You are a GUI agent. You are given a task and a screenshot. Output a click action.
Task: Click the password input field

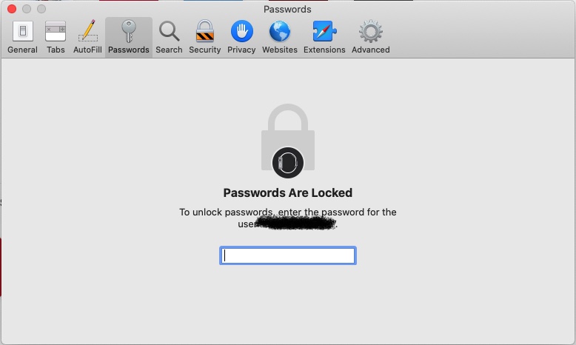pos(287,256)
